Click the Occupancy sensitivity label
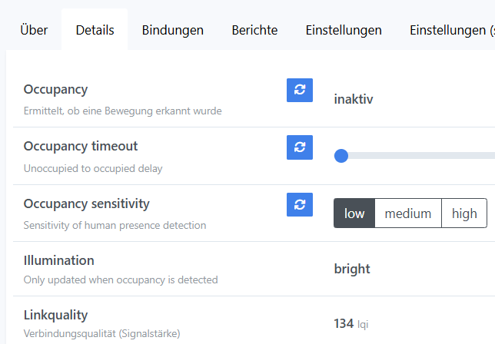The width and height of the screenshot is (495, 344). (87, 204)
